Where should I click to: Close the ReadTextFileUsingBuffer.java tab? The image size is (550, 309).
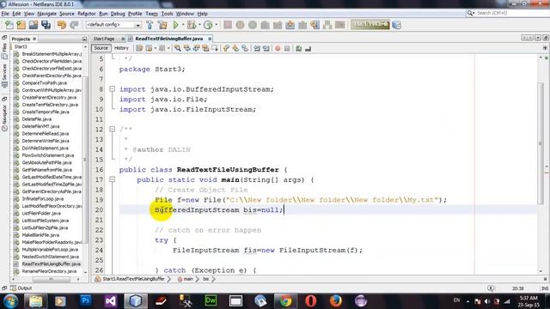210,39
